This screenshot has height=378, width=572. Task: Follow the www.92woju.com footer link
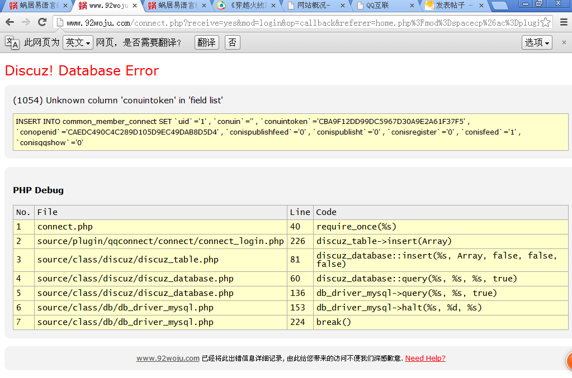click(168, 358)
